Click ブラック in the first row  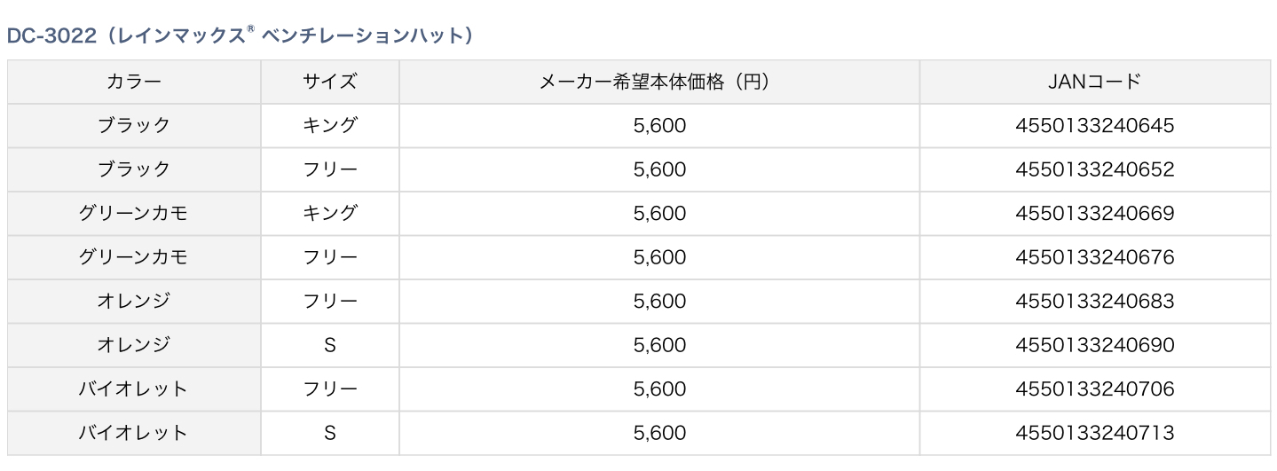[x=134, y=125]
